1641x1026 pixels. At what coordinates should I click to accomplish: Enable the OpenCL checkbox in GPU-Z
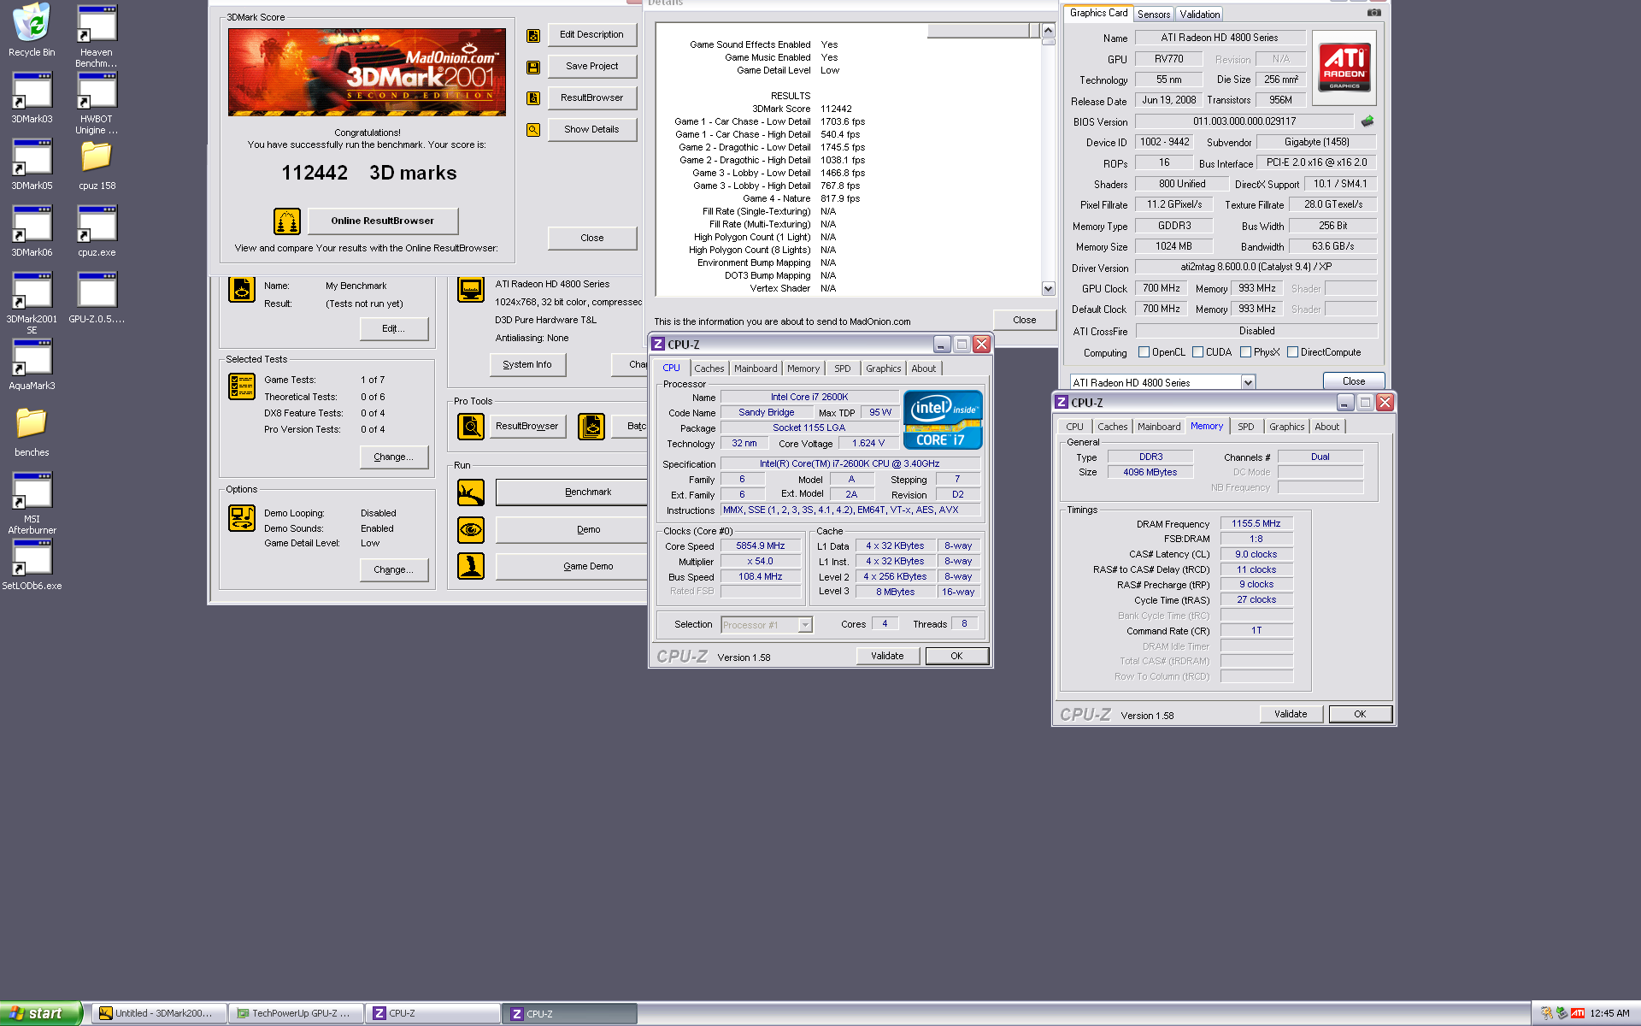(x=1144, y=352)
